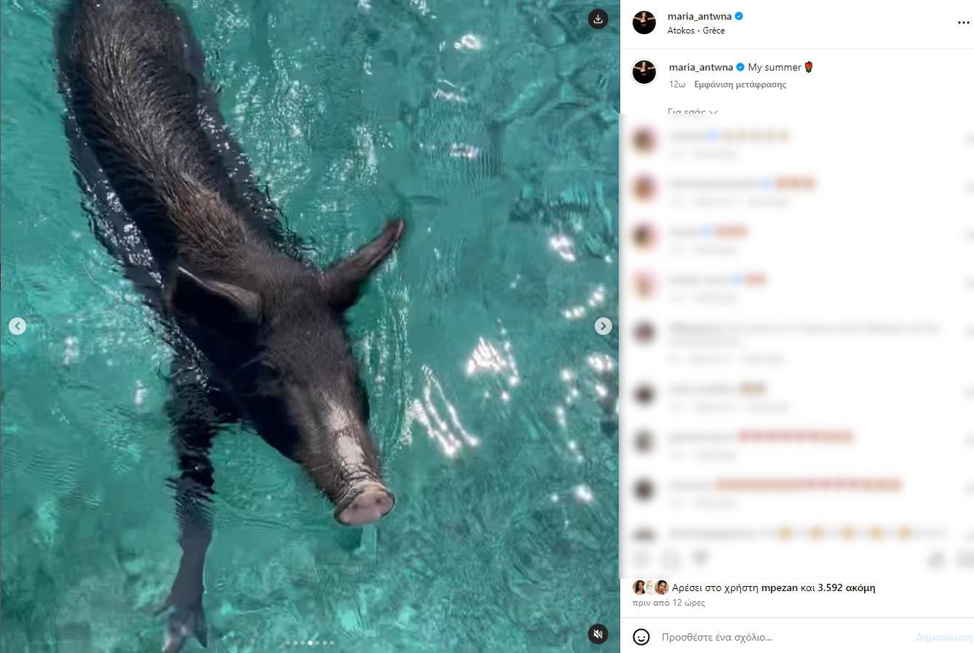Select the last carousel indicator dot
Image resolution: width=974 pixels, height=653 pixels.
pyautogui.click(x=333, y=643)
